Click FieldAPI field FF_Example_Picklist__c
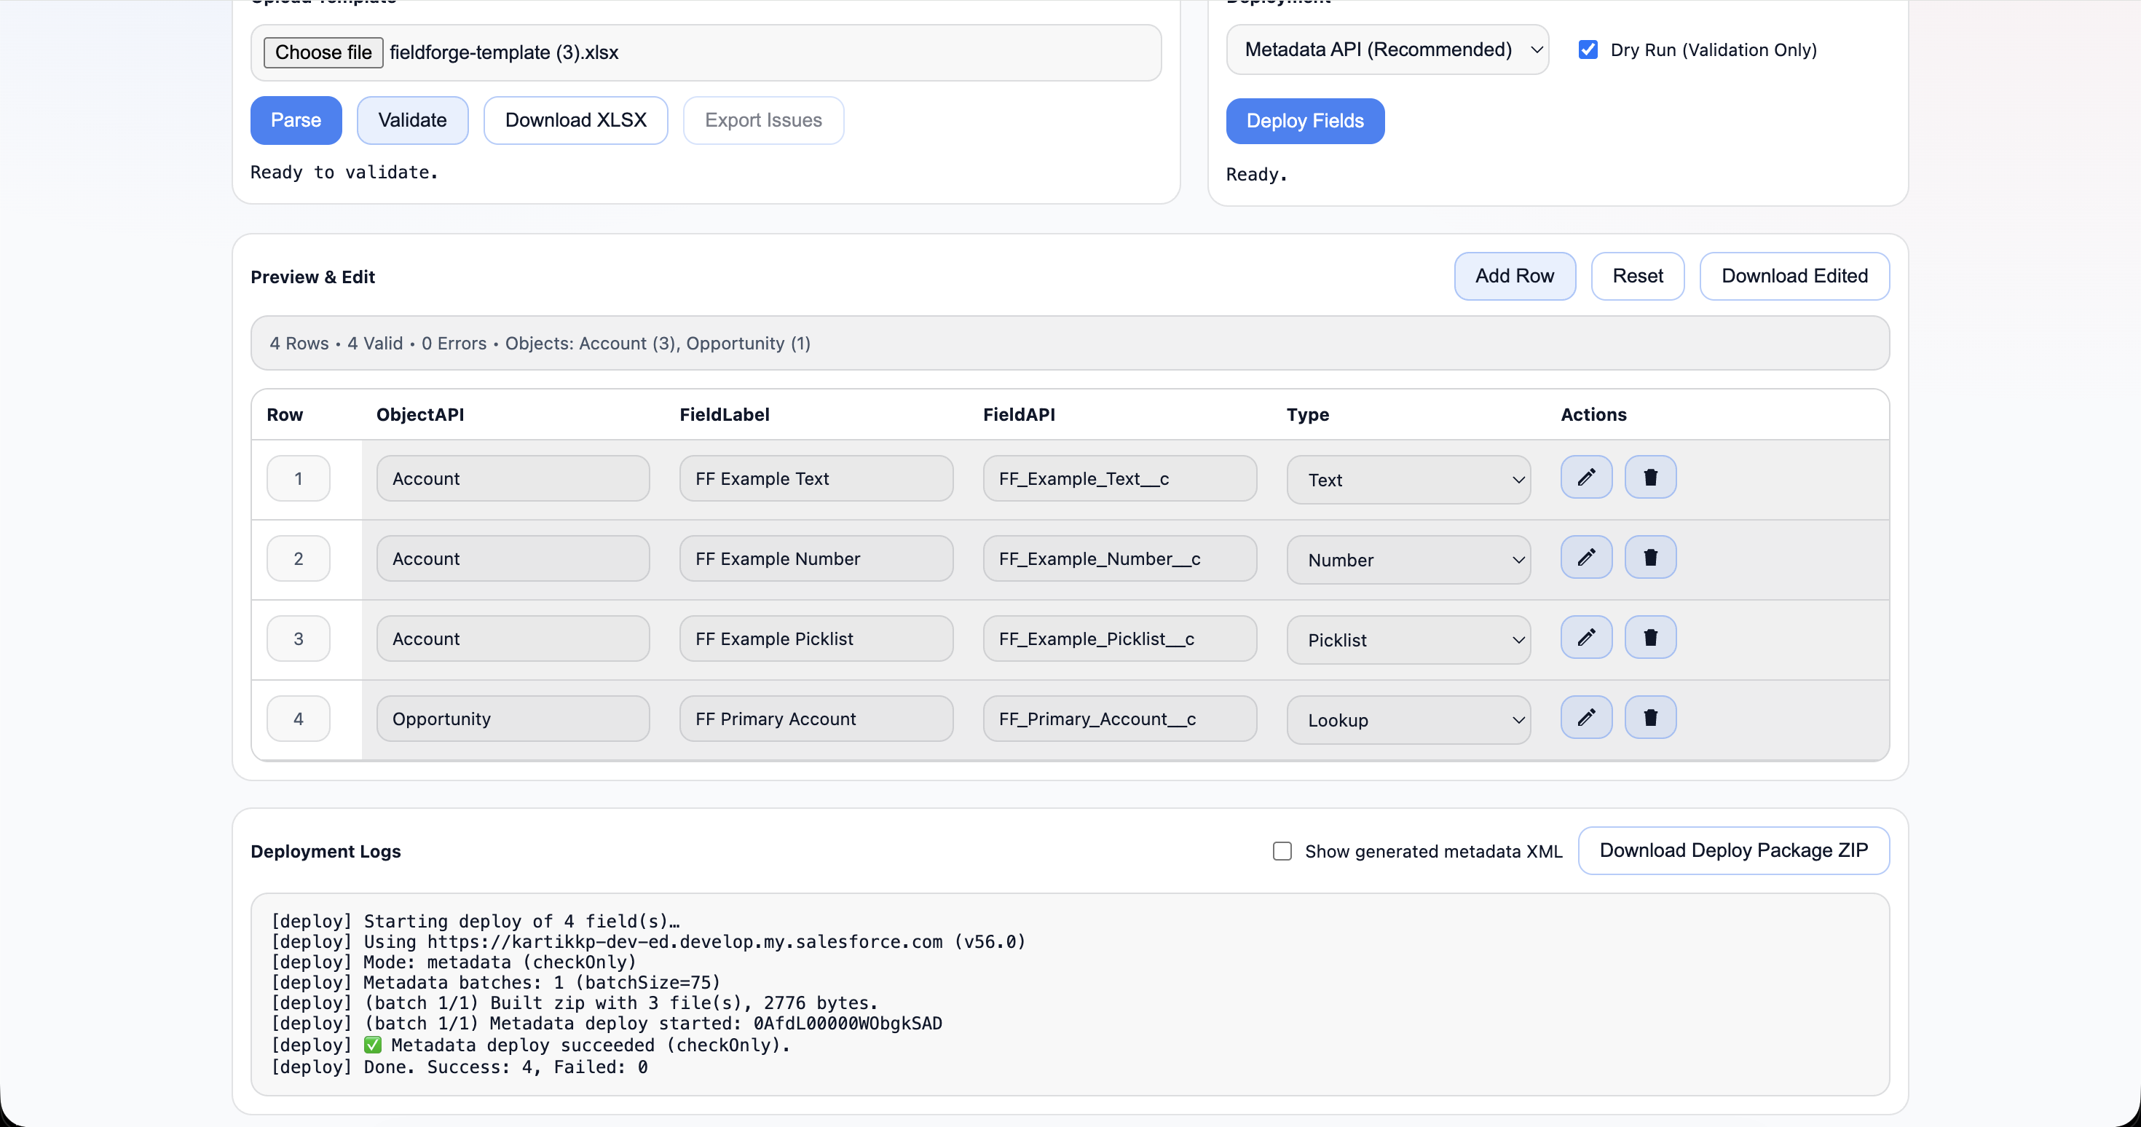Viewport: 2141px width, 1127px height. click(x=1119, y=638)
